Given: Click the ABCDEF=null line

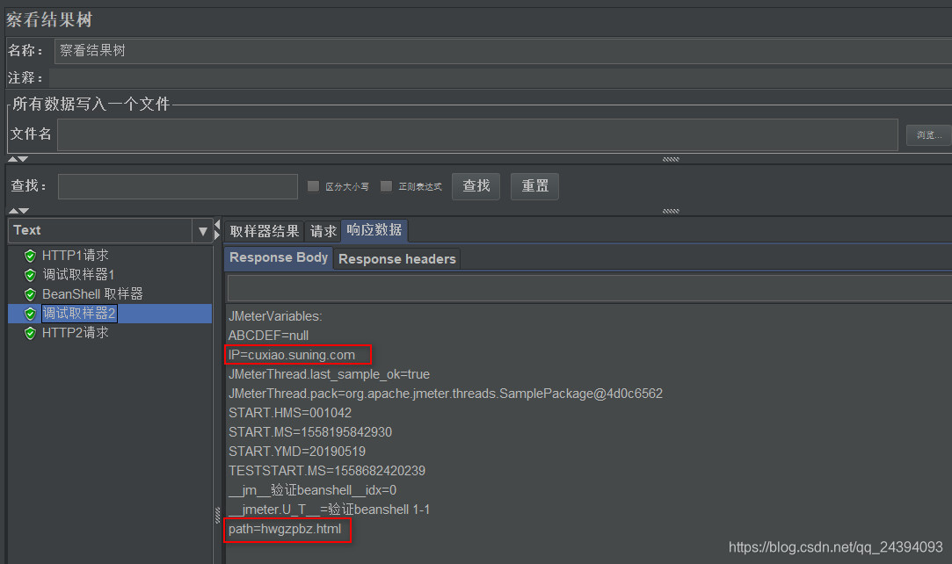Looking at the screenshot, I should [x=268, y=336].
